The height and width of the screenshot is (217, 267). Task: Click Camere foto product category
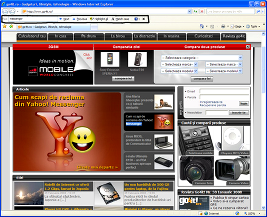[x=197, y=171]
